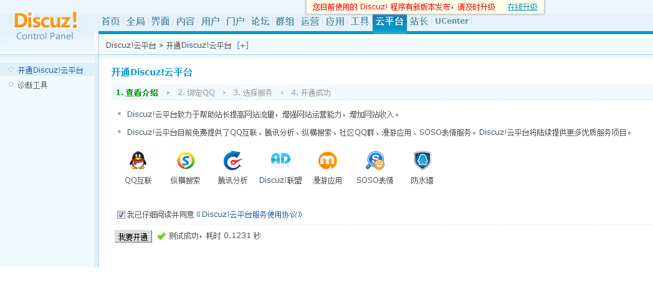The height and width of the screenshot is (286, 653).
Task: Click the 漫游应用 label text
Action: (327, 180)
